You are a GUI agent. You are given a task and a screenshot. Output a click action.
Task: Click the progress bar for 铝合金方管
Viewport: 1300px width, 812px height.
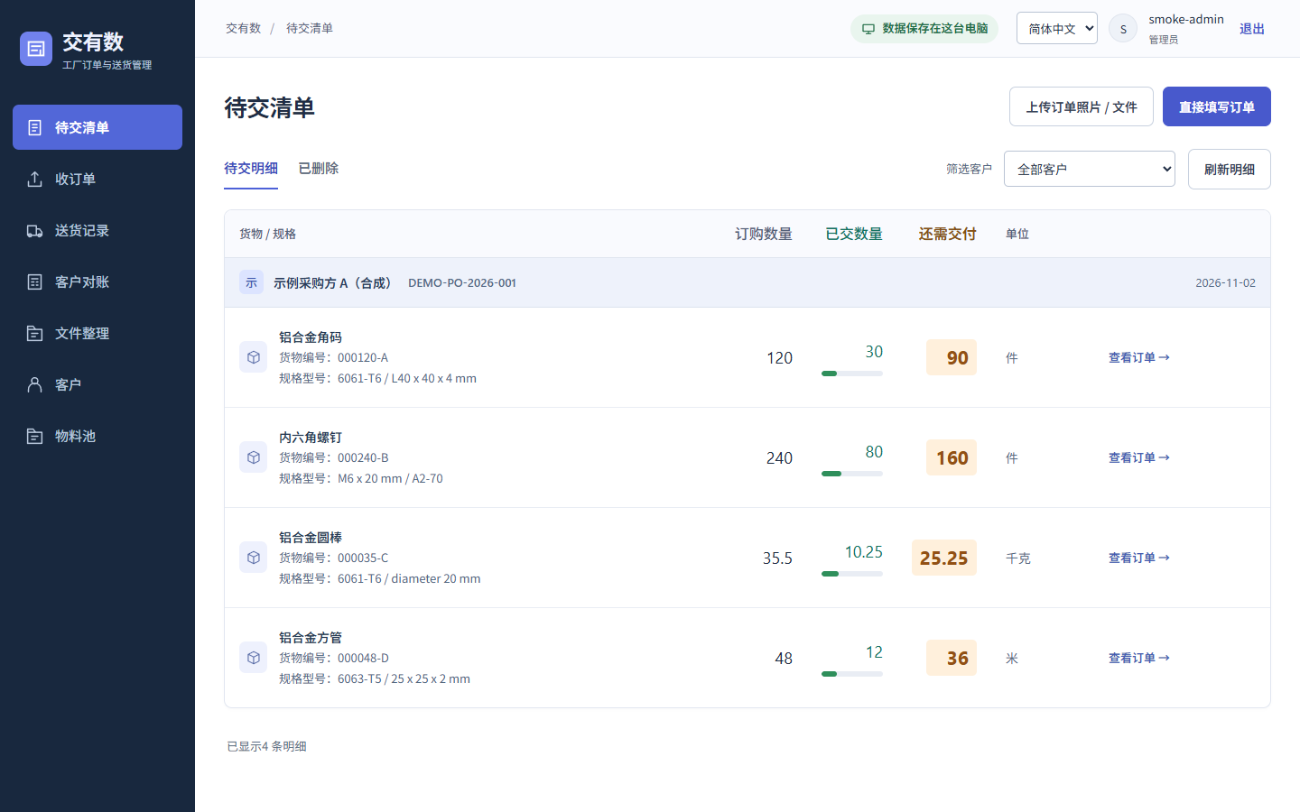point(851,674)
